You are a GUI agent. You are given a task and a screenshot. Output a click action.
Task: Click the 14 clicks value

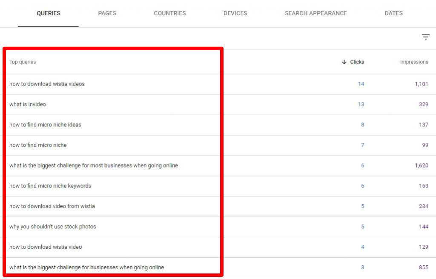361,84
